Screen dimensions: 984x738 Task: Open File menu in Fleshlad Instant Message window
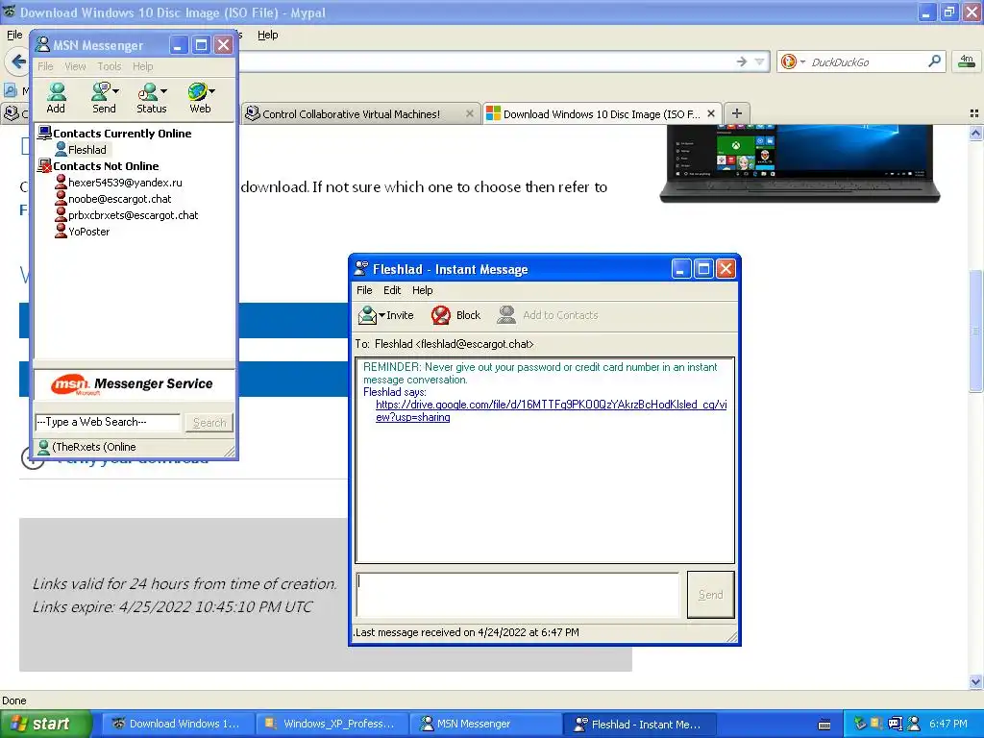[364, 290]
